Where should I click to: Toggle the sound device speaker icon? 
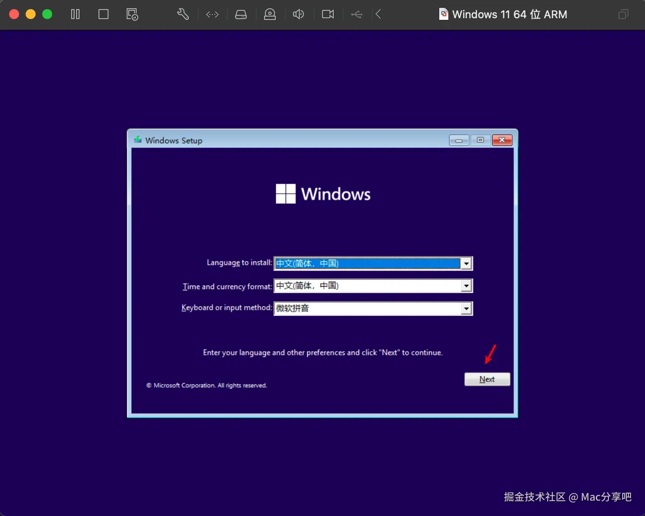298,14
